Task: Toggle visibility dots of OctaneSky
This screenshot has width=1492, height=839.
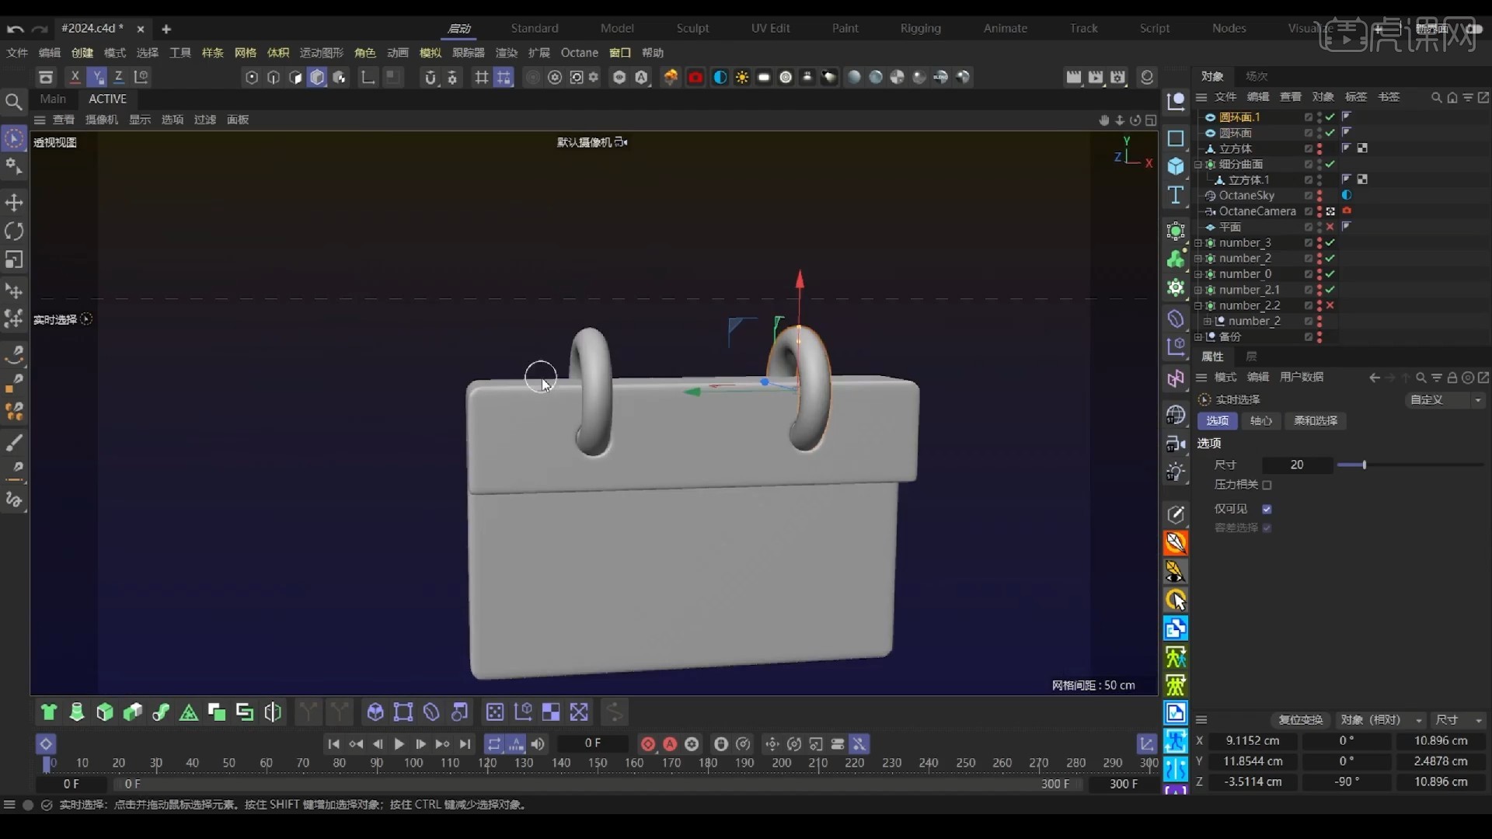Action: pyautogui.click(x=1319, y=196)
